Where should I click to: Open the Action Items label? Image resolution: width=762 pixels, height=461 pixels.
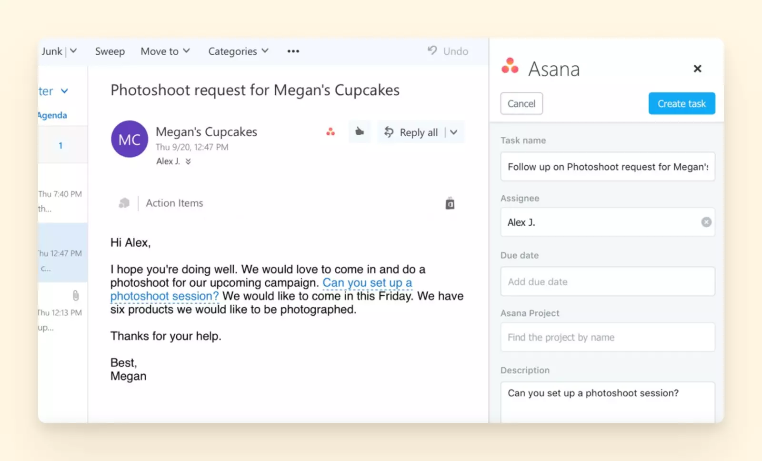[174, 203]
